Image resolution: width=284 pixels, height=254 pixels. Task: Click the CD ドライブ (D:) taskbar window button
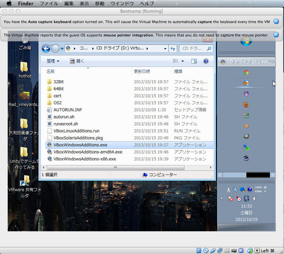tap(246, 62)
